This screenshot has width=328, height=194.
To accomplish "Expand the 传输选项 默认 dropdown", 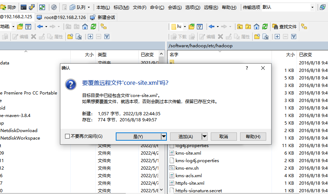I will (312, 7).
